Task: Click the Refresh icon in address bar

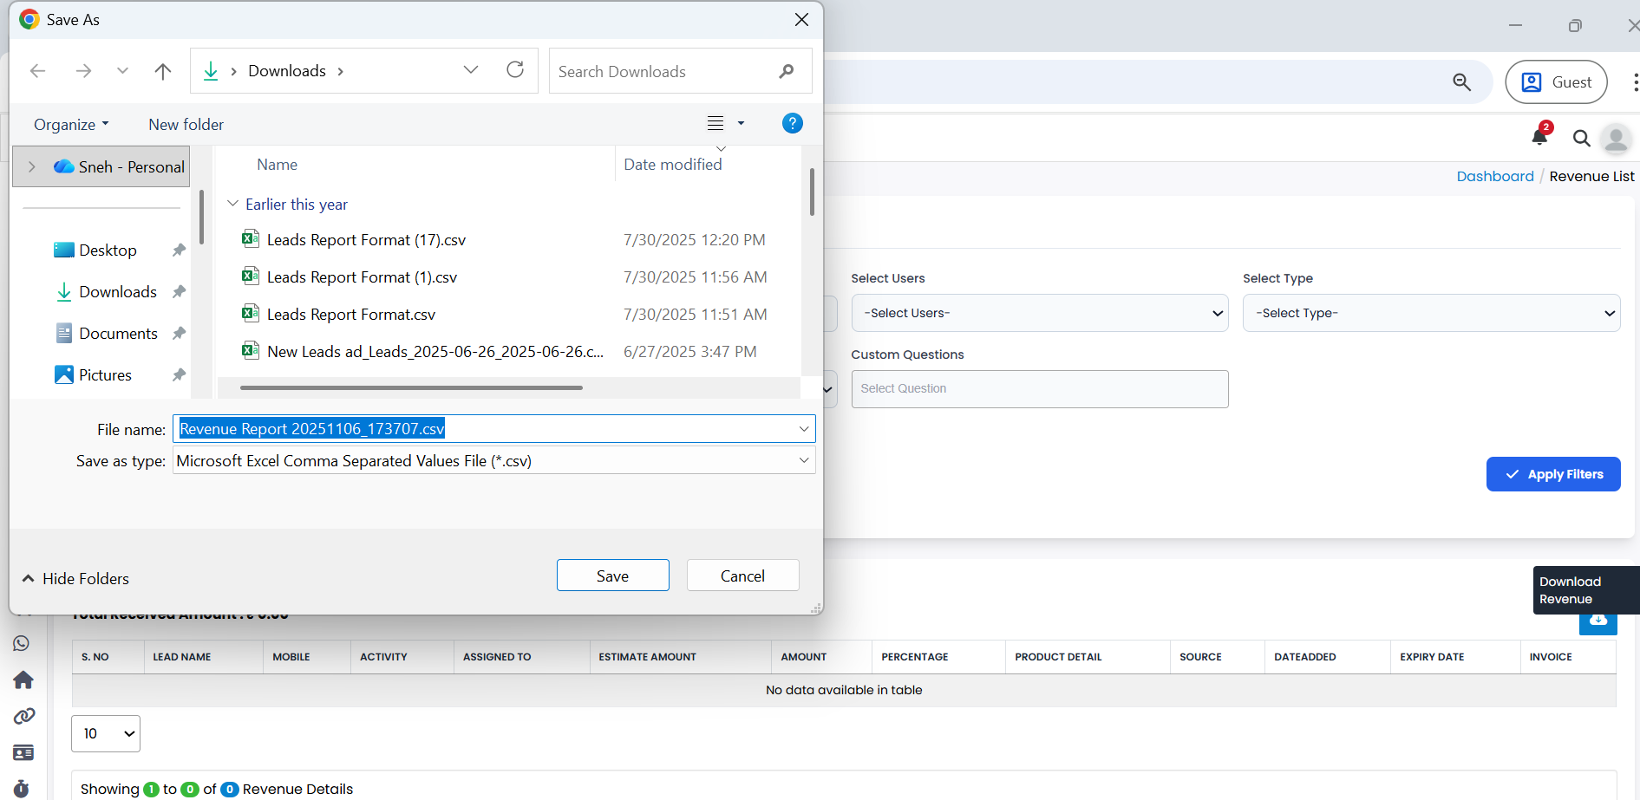Action: coord(515,70)
